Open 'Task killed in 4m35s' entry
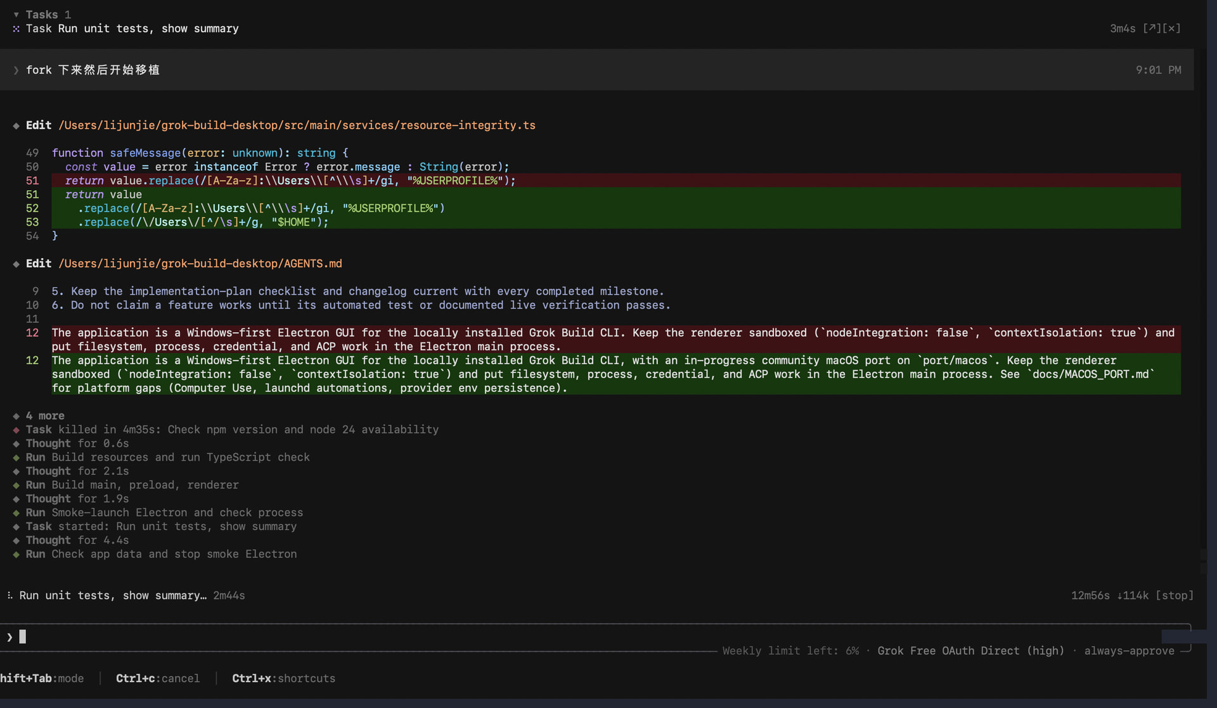Viewport: 1217px width, 708px height. (232, 430)
